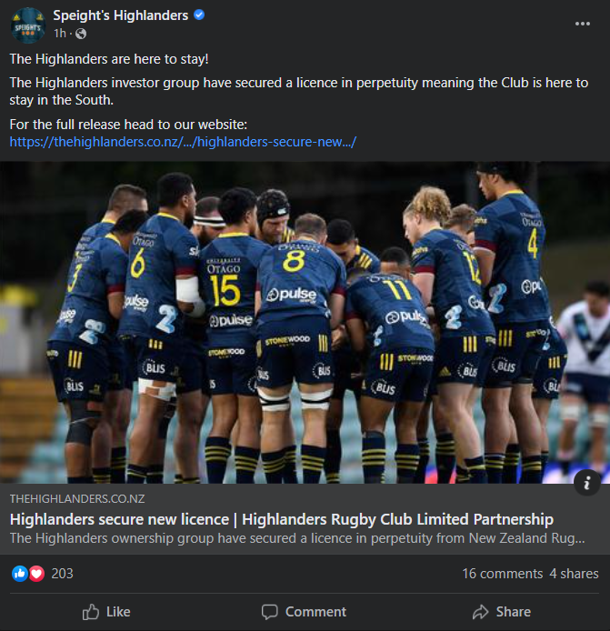Click the blue verified badge icon
This screenshot has height=631, width=610.
(199, 15)
